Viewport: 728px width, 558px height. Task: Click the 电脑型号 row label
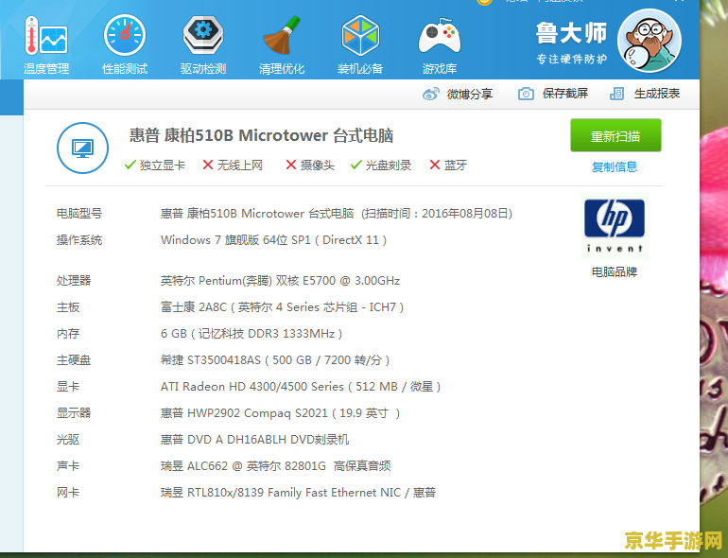tap(79, 213)
